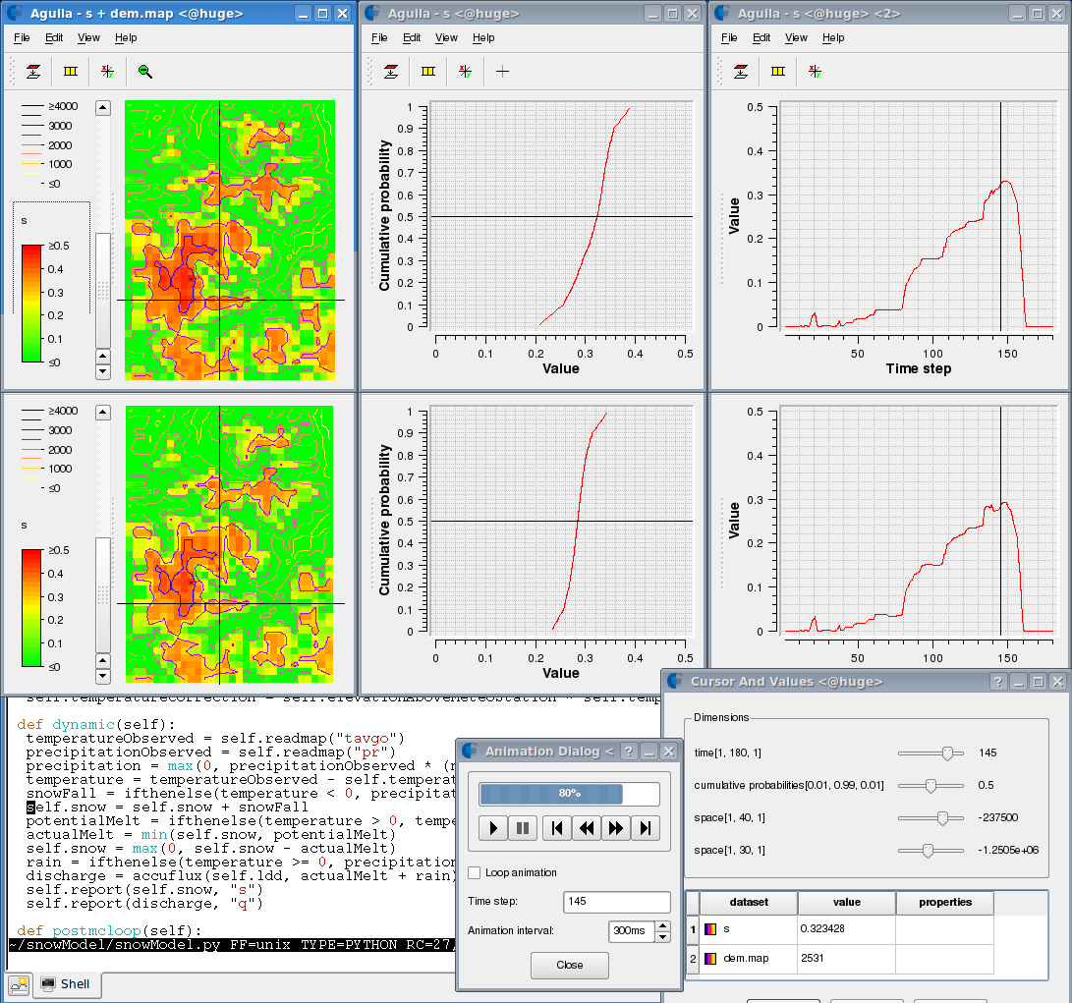Increase animation interval with the up arrow
The height and width of the screenshot is (1003, 1072).
point(662,925)
